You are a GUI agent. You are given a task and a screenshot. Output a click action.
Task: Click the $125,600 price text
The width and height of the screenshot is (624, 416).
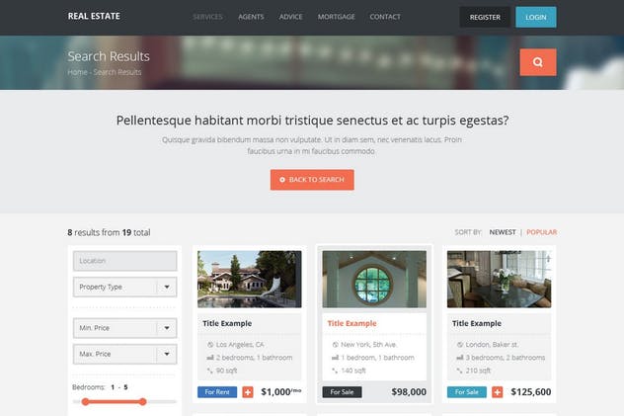pos(531,392)
